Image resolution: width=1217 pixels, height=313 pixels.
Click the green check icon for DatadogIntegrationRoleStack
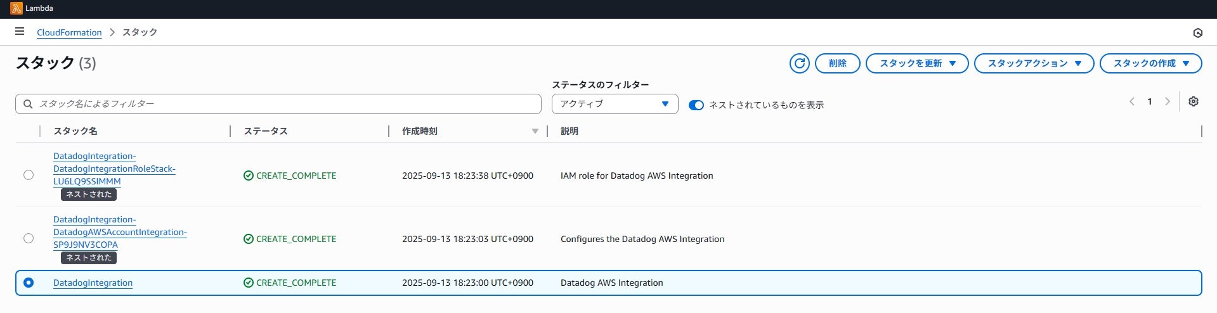coord(249,176)
